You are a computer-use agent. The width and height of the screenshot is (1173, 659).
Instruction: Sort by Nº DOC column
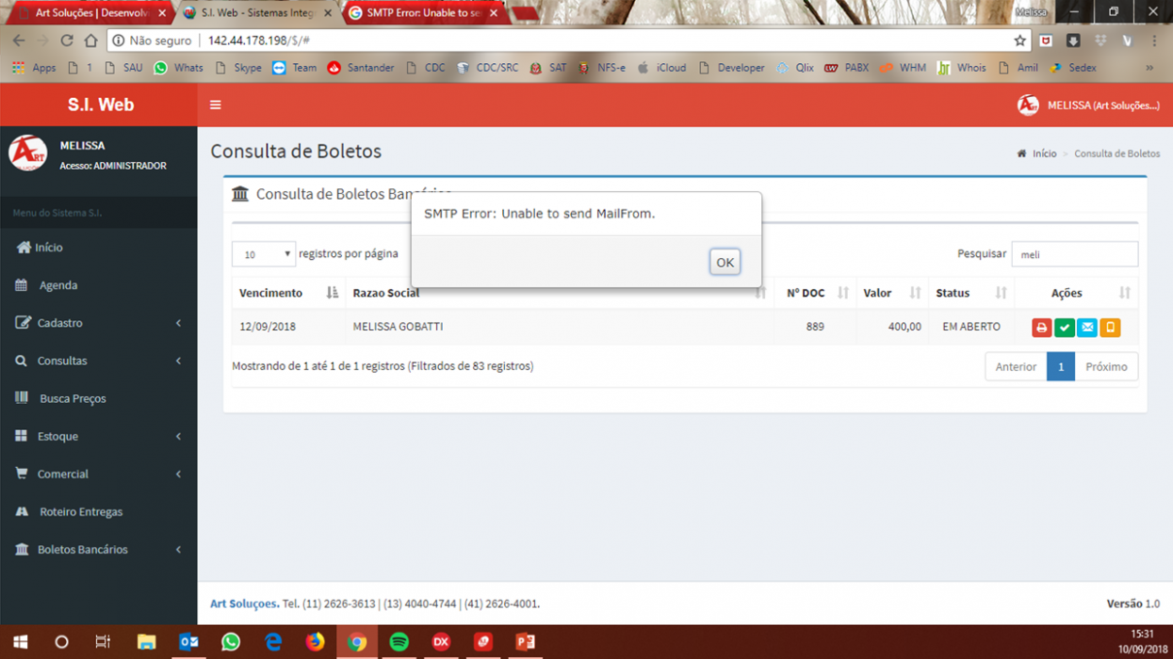point(815,293)
